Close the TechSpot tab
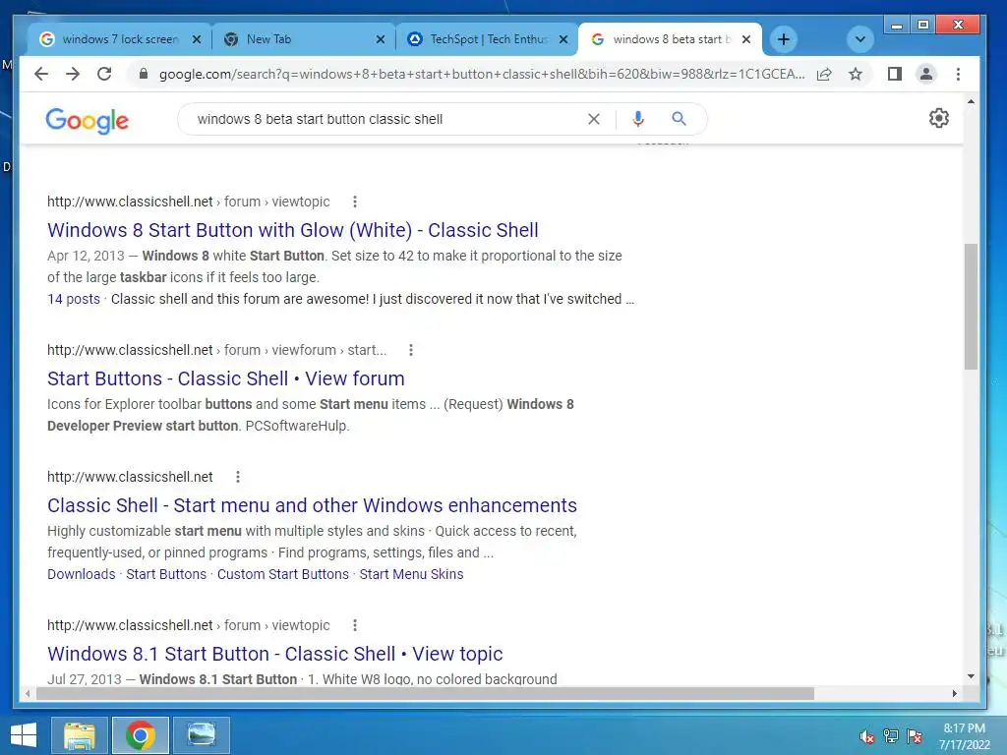1007x755 pixels. click(563, 39)
